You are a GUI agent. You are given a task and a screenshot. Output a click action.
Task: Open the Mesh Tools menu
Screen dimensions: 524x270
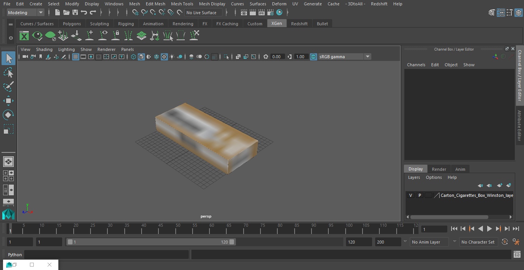[182, 4]
